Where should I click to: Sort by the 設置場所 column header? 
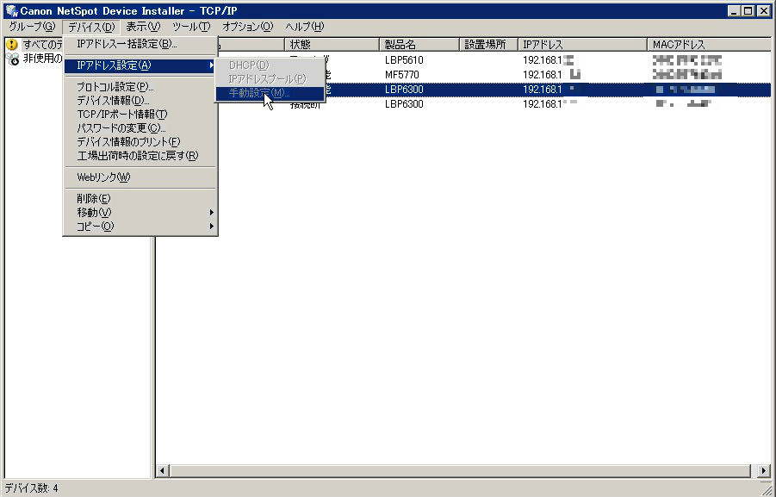(489, 45)
